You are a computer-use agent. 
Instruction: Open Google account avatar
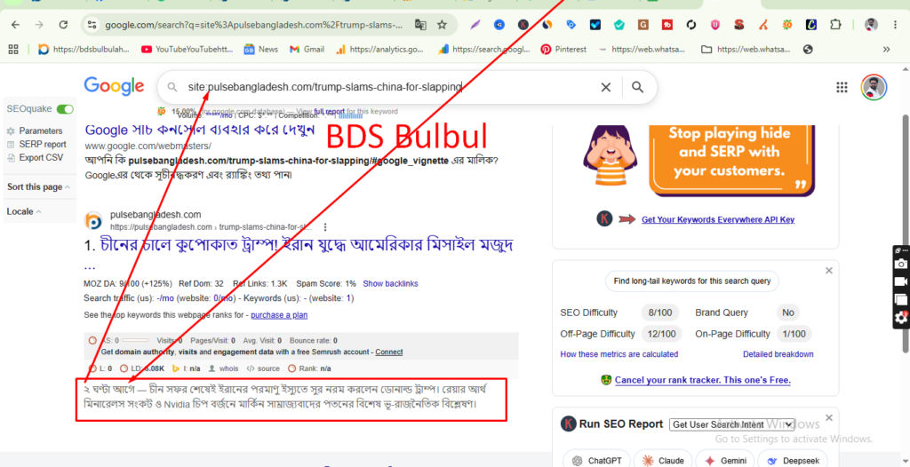[874, 88]
